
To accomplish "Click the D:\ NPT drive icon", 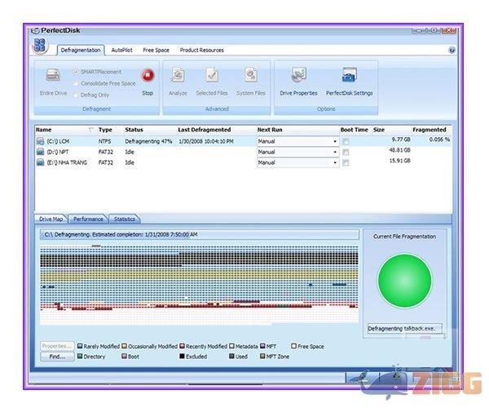I will tap(40, 152).
